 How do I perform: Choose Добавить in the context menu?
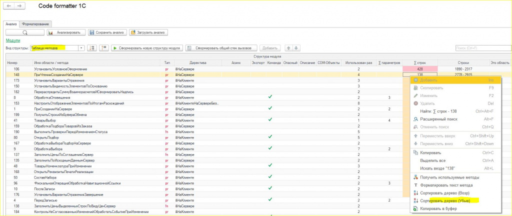(455, 80)
